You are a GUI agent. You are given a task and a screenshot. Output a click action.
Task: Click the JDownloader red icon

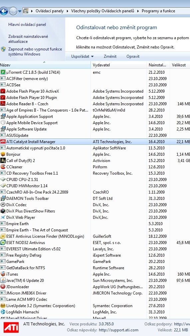(3, 287)
